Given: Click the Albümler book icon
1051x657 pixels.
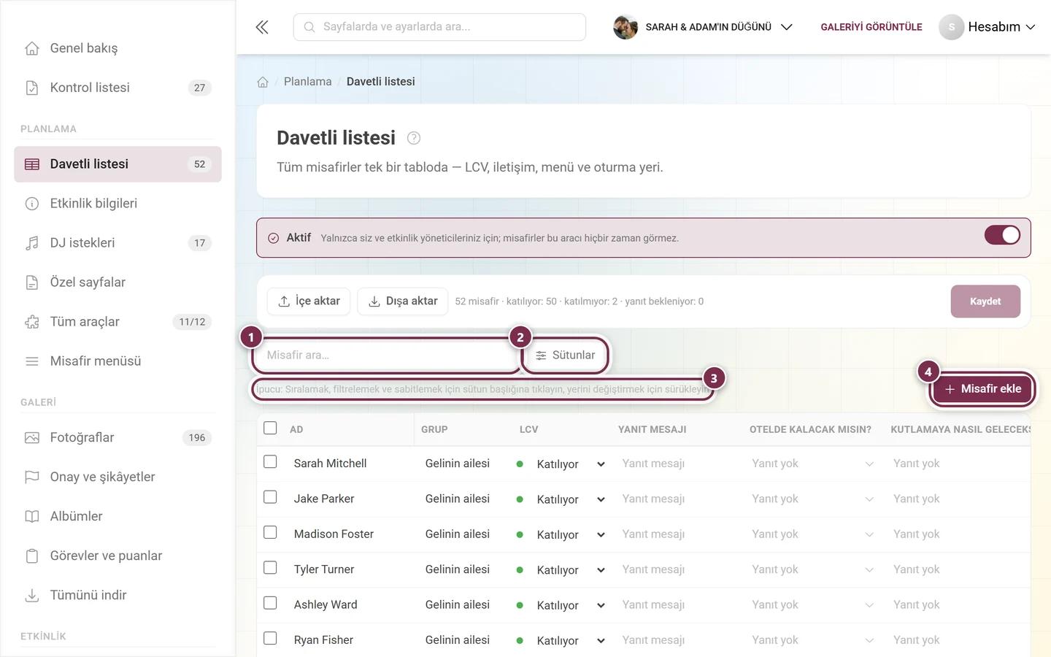Looking at the screenshot, I should pos(32,517).
